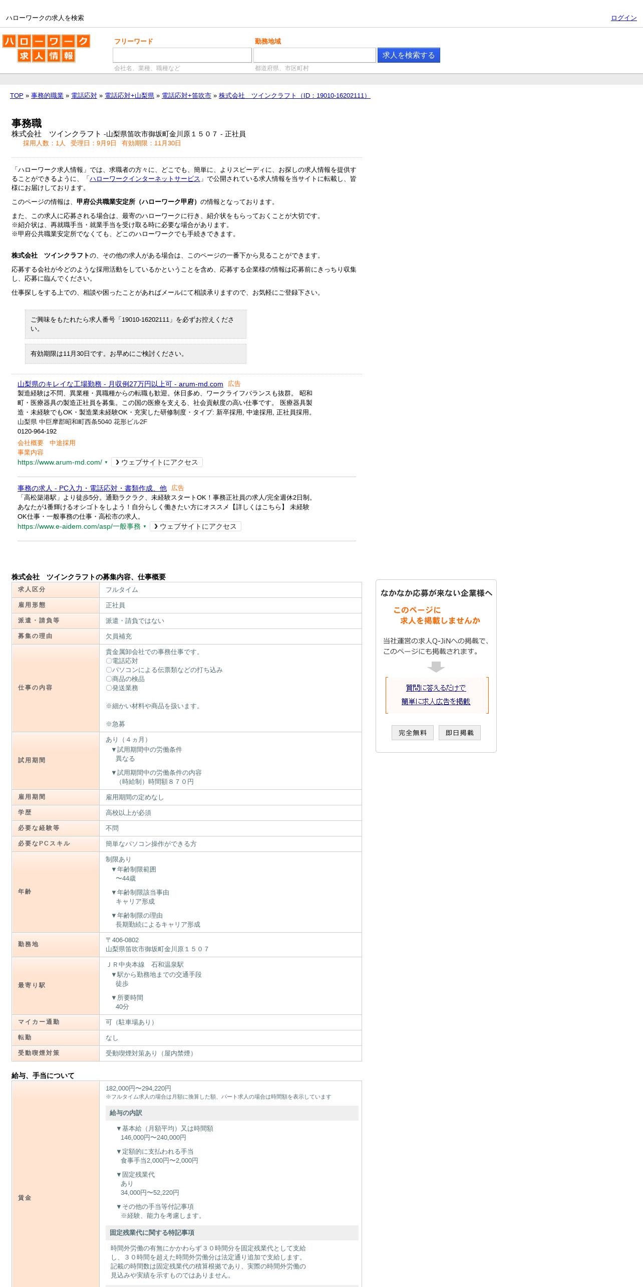Image resolution: width=643 pixels, height=1287 pixels.
Task: Click the 即日掲載 button
Action: (x=460, y=733)
